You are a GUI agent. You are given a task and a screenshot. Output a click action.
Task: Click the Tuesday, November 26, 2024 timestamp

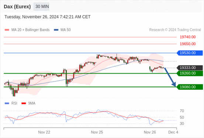pyautogui.click(x=48, y=17)
